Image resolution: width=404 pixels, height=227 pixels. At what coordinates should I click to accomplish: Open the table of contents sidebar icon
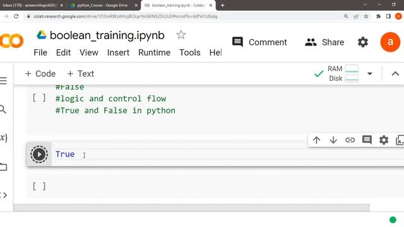[x=3, y=81]
